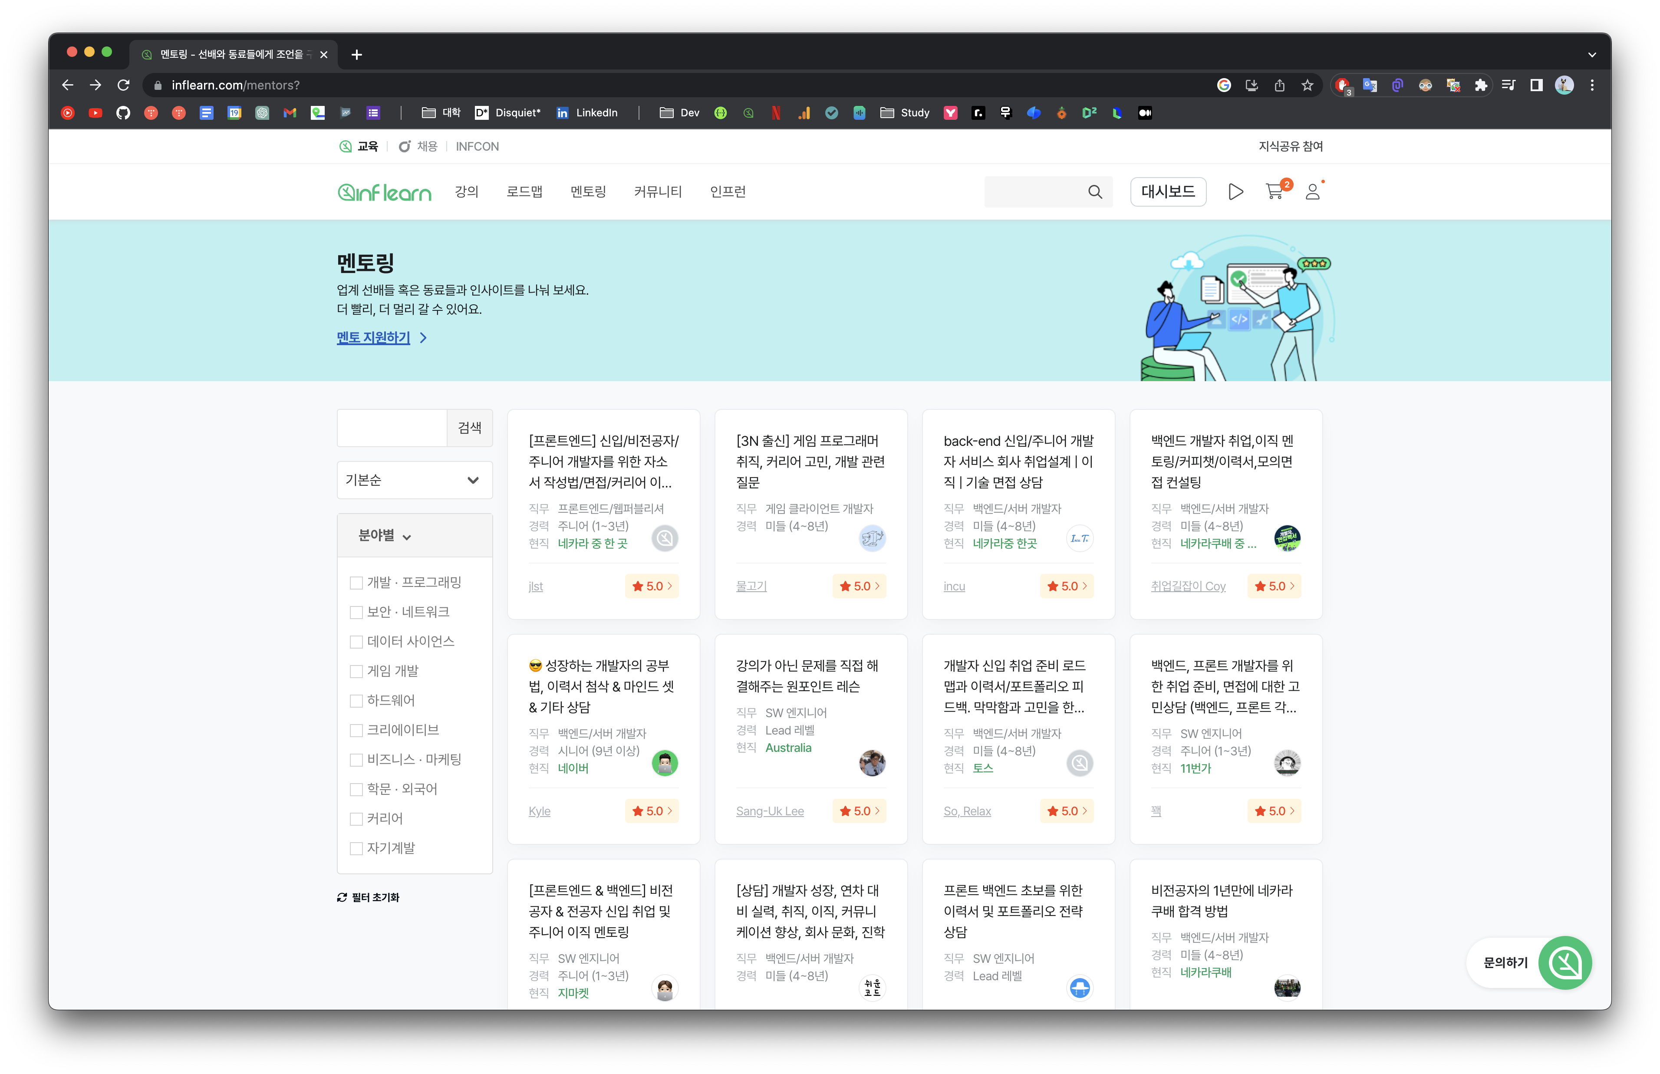Click the play button icon in header
The image size is (1660, 1074).
[x=1235, y=192]
